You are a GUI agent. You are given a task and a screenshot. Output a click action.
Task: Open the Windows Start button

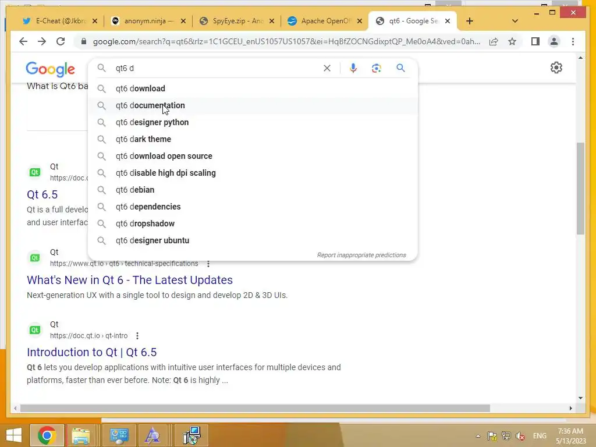point(14,435)
